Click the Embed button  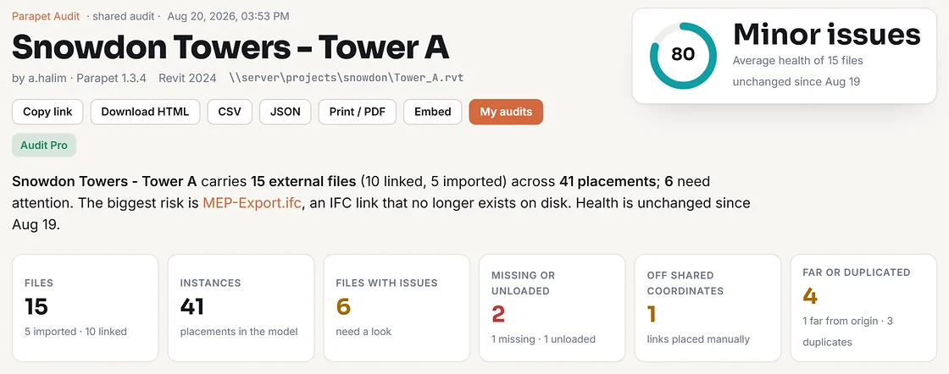(x=433, y=112)
